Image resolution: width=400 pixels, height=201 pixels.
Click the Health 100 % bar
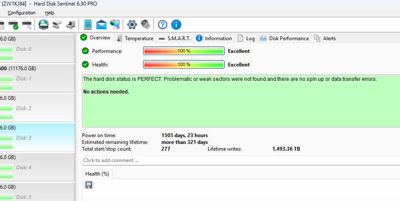(184, 65)
